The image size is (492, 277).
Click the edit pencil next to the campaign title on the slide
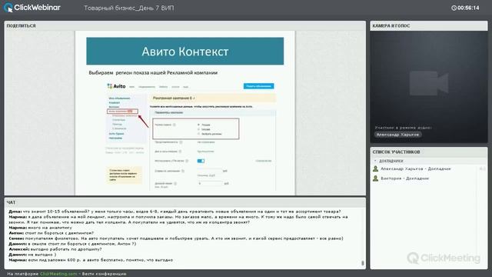click(194, 98)
